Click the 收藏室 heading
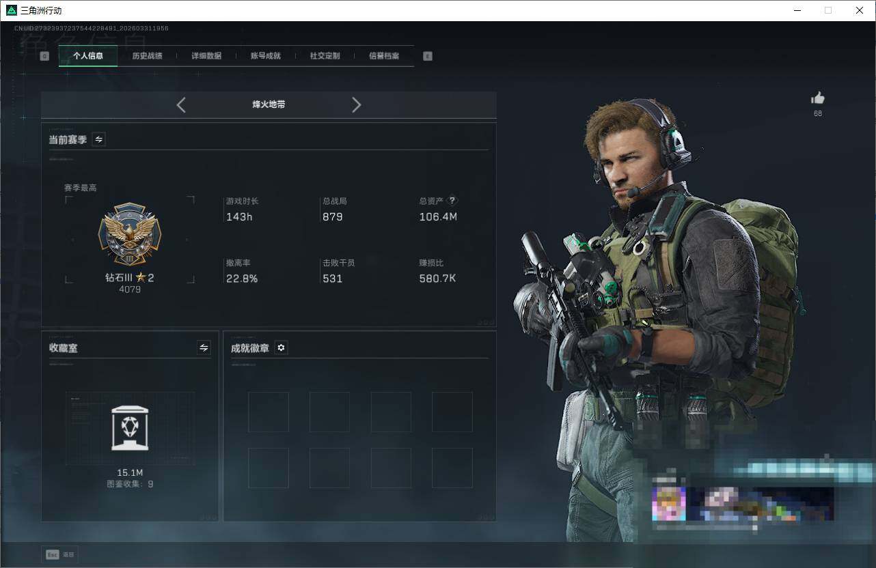This screenshot has width=876, height=568. click(64, 347)
